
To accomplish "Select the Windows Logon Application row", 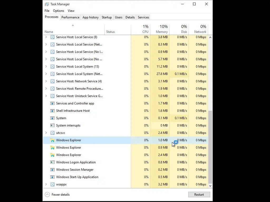I will pyautogui.click(x=125, y=162).
